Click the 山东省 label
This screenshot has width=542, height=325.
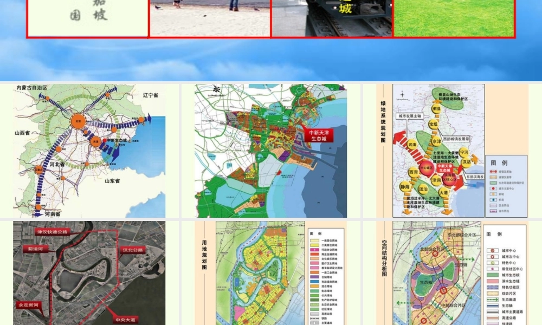(112, 180)
